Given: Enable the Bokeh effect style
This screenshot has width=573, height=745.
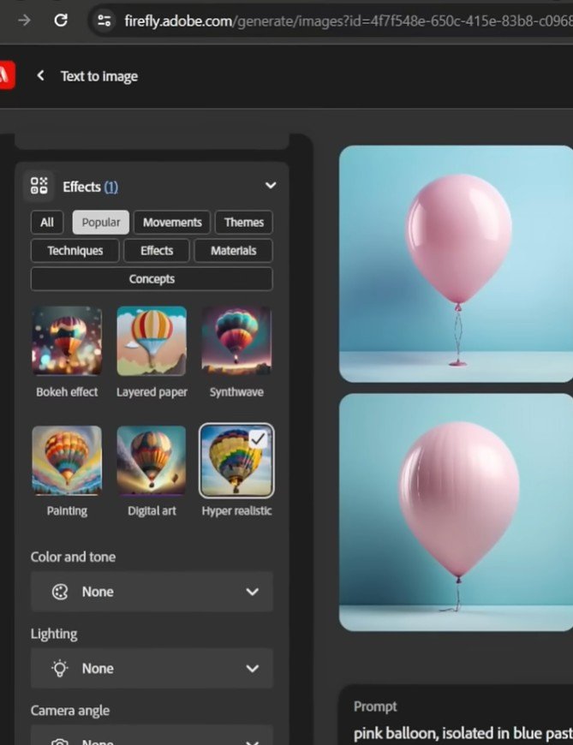Looking at the screenshot, I should [67, 341].
